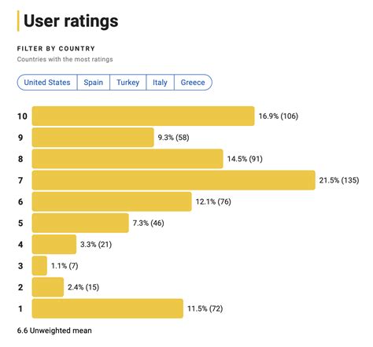This screenshot has height=347, width=373.
Task: Select the Turkey country filter
Action: click(128, 83)
